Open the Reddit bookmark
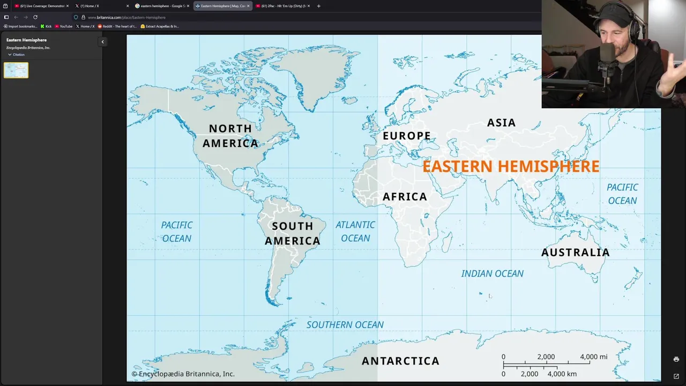The height and width of the screenshot is (386, 686). pyautogui.click(x=117, y=26)
